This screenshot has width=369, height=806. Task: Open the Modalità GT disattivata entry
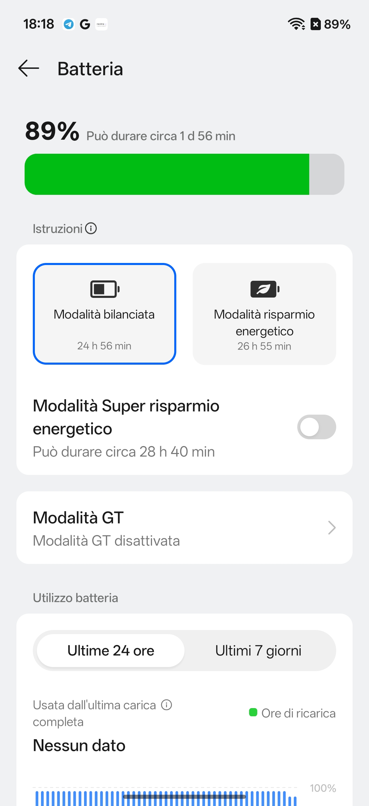pos(106,541)
